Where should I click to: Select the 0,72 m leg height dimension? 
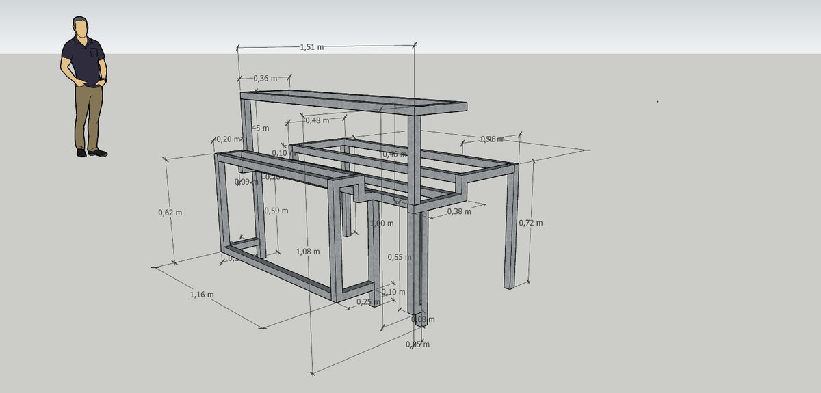pyautogui.click(x=530, y=223)
